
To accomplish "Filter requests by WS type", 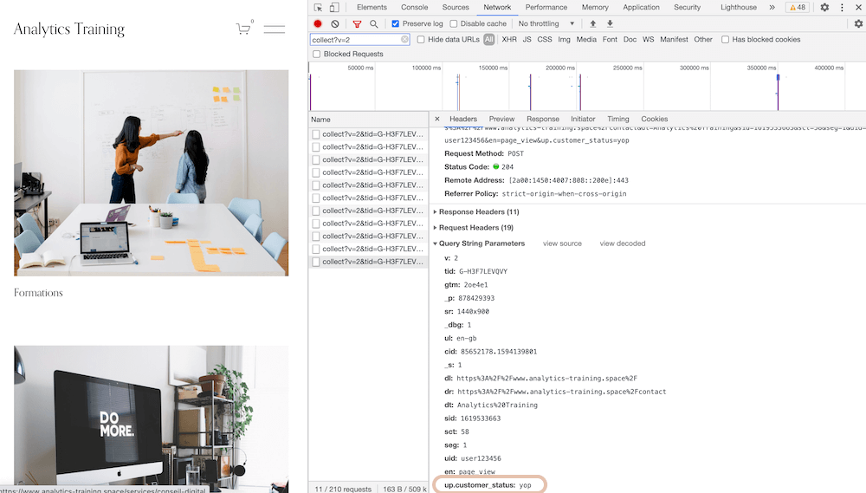I will point(649,39).
